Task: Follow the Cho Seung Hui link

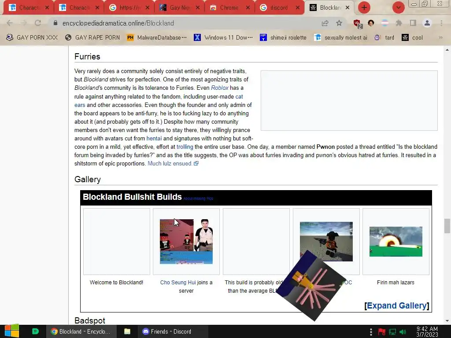Action: (178, 282)
